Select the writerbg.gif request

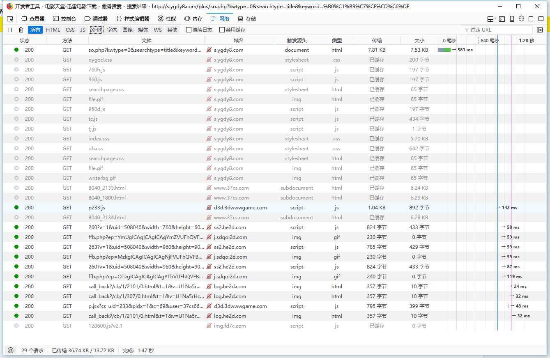(x=275, y=178)
